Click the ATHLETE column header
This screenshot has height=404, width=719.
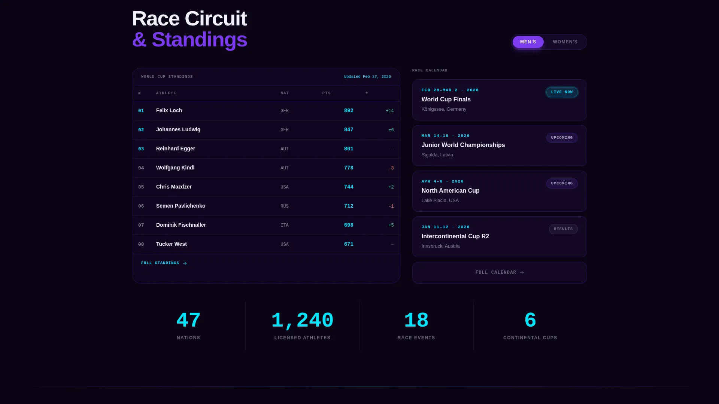[166, 93]
